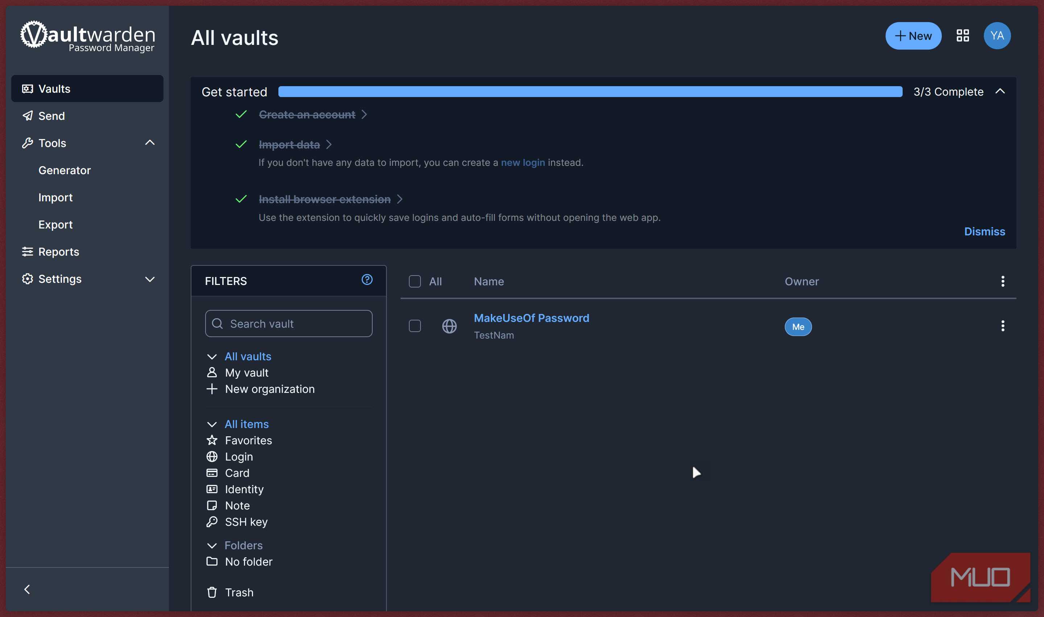Select the All items filter
The width and height of the screenshot is (1044, 617).
click(x=246, y=424)
